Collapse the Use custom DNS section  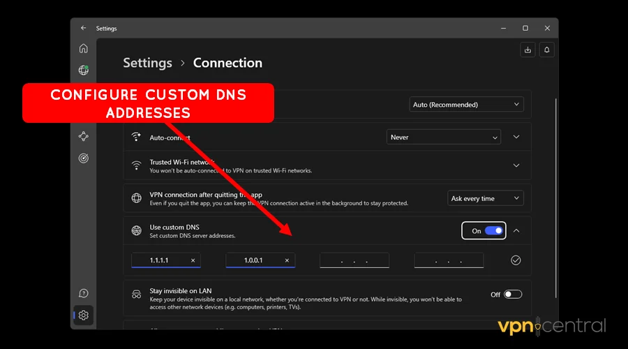pos(516,231)
